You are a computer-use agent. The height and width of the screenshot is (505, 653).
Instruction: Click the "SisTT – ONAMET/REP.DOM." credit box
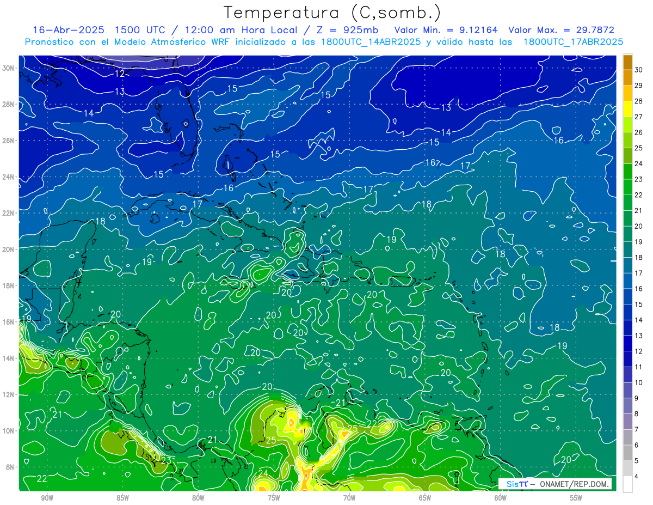[555, 484]
